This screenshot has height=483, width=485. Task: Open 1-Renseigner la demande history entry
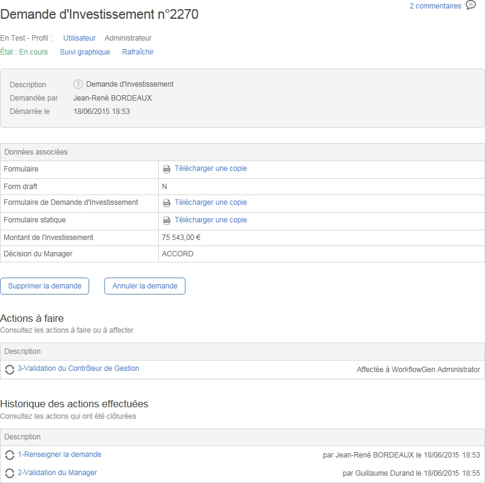click(59, 455)
